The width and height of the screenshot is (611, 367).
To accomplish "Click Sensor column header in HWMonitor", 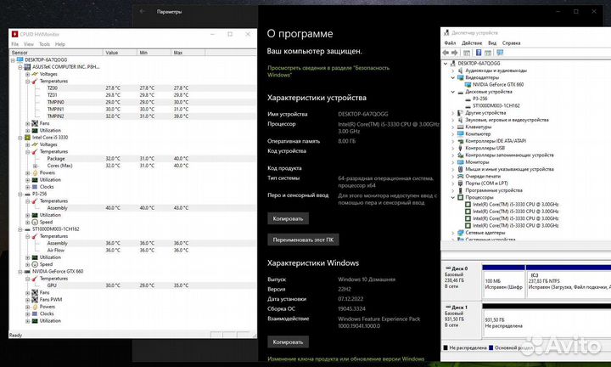I will (56, 53).
